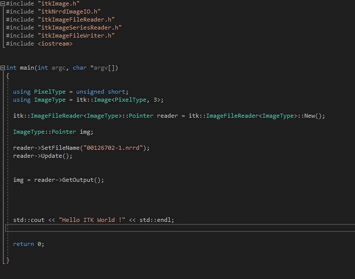355x279 pixels.
Task: Click the reader variable declaration
Action: click(167, 116)
